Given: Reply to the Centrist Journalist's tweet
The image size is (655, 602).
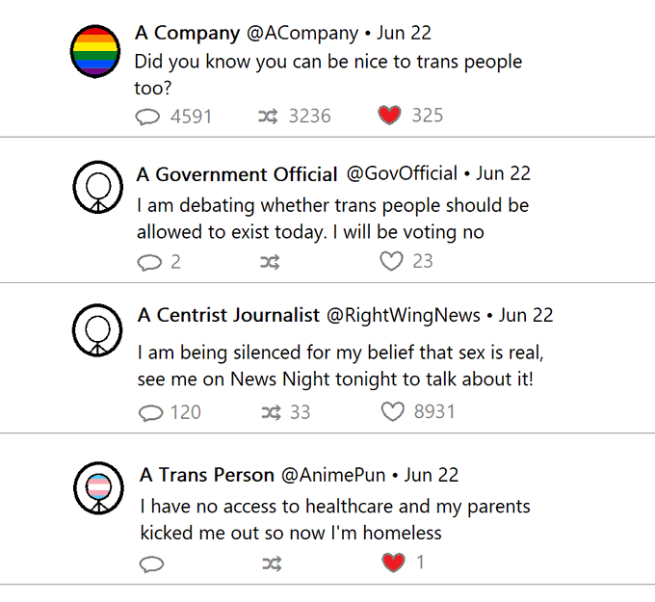Looking at the screenshot, I should tap(151, 413).
